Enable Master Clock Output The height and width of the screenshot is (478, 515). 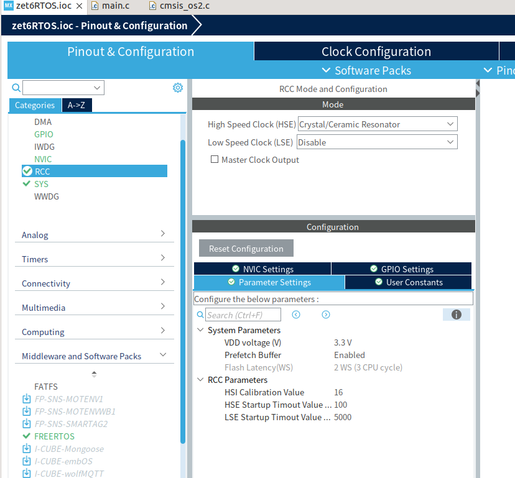pyautogui.click(x=215, y=159)
